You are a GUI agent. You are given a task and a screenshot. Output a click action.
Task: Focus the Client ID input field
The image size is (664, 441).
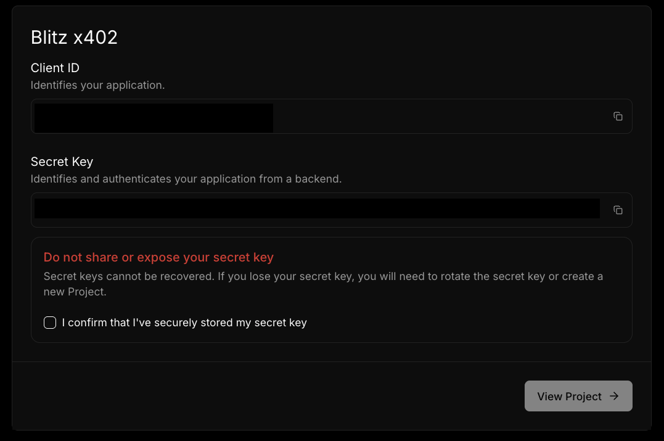pos(432,117)
